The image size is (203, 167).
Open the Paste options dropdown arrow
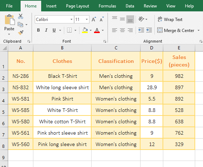(x=9, y=34)
